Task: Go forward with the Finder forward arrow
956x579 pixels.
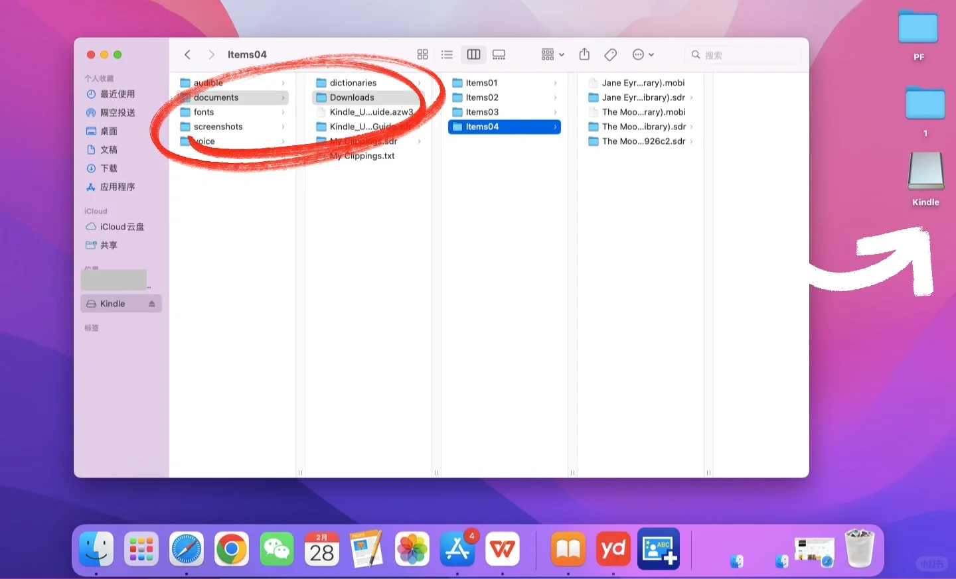Action: [211, 54]
